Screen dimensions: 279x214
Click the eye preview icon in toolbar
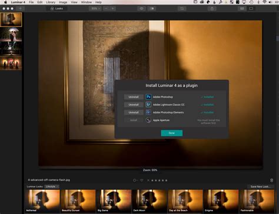[141, 8]
